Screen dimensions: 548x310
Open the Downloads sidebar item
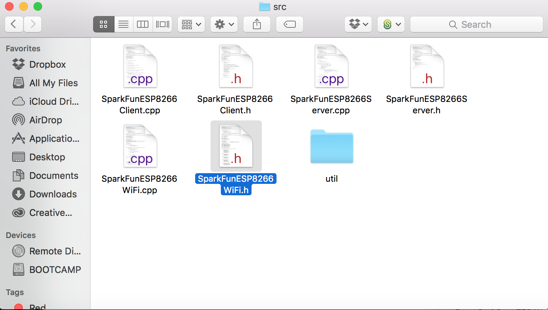[x=53, y=194]
